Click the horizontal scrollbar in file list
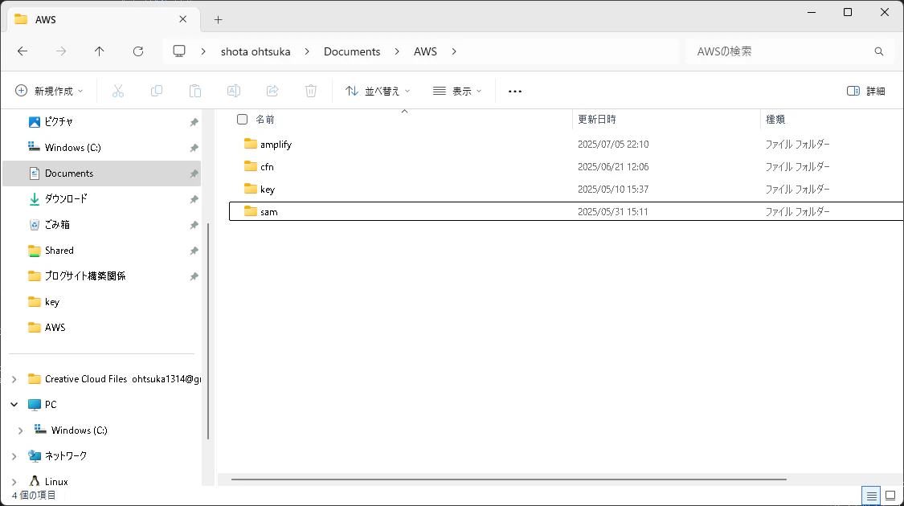Viewport: 904px width, 506px height. pyautogui.click(x=509, y=479)
